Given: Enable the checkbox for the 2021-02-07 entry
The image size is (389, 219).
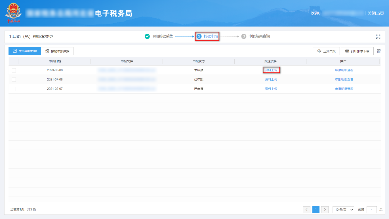Looking at the screenshot, I should (x=14, y=89).
